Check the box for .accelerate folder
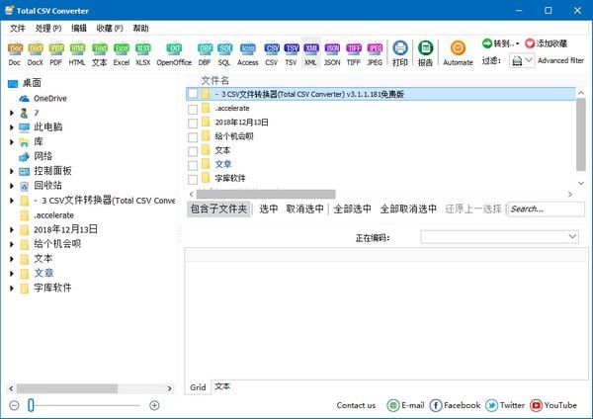 click(x=193, y=110)
